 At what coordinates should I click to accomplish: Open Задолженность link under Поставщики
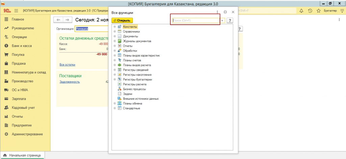70,82
